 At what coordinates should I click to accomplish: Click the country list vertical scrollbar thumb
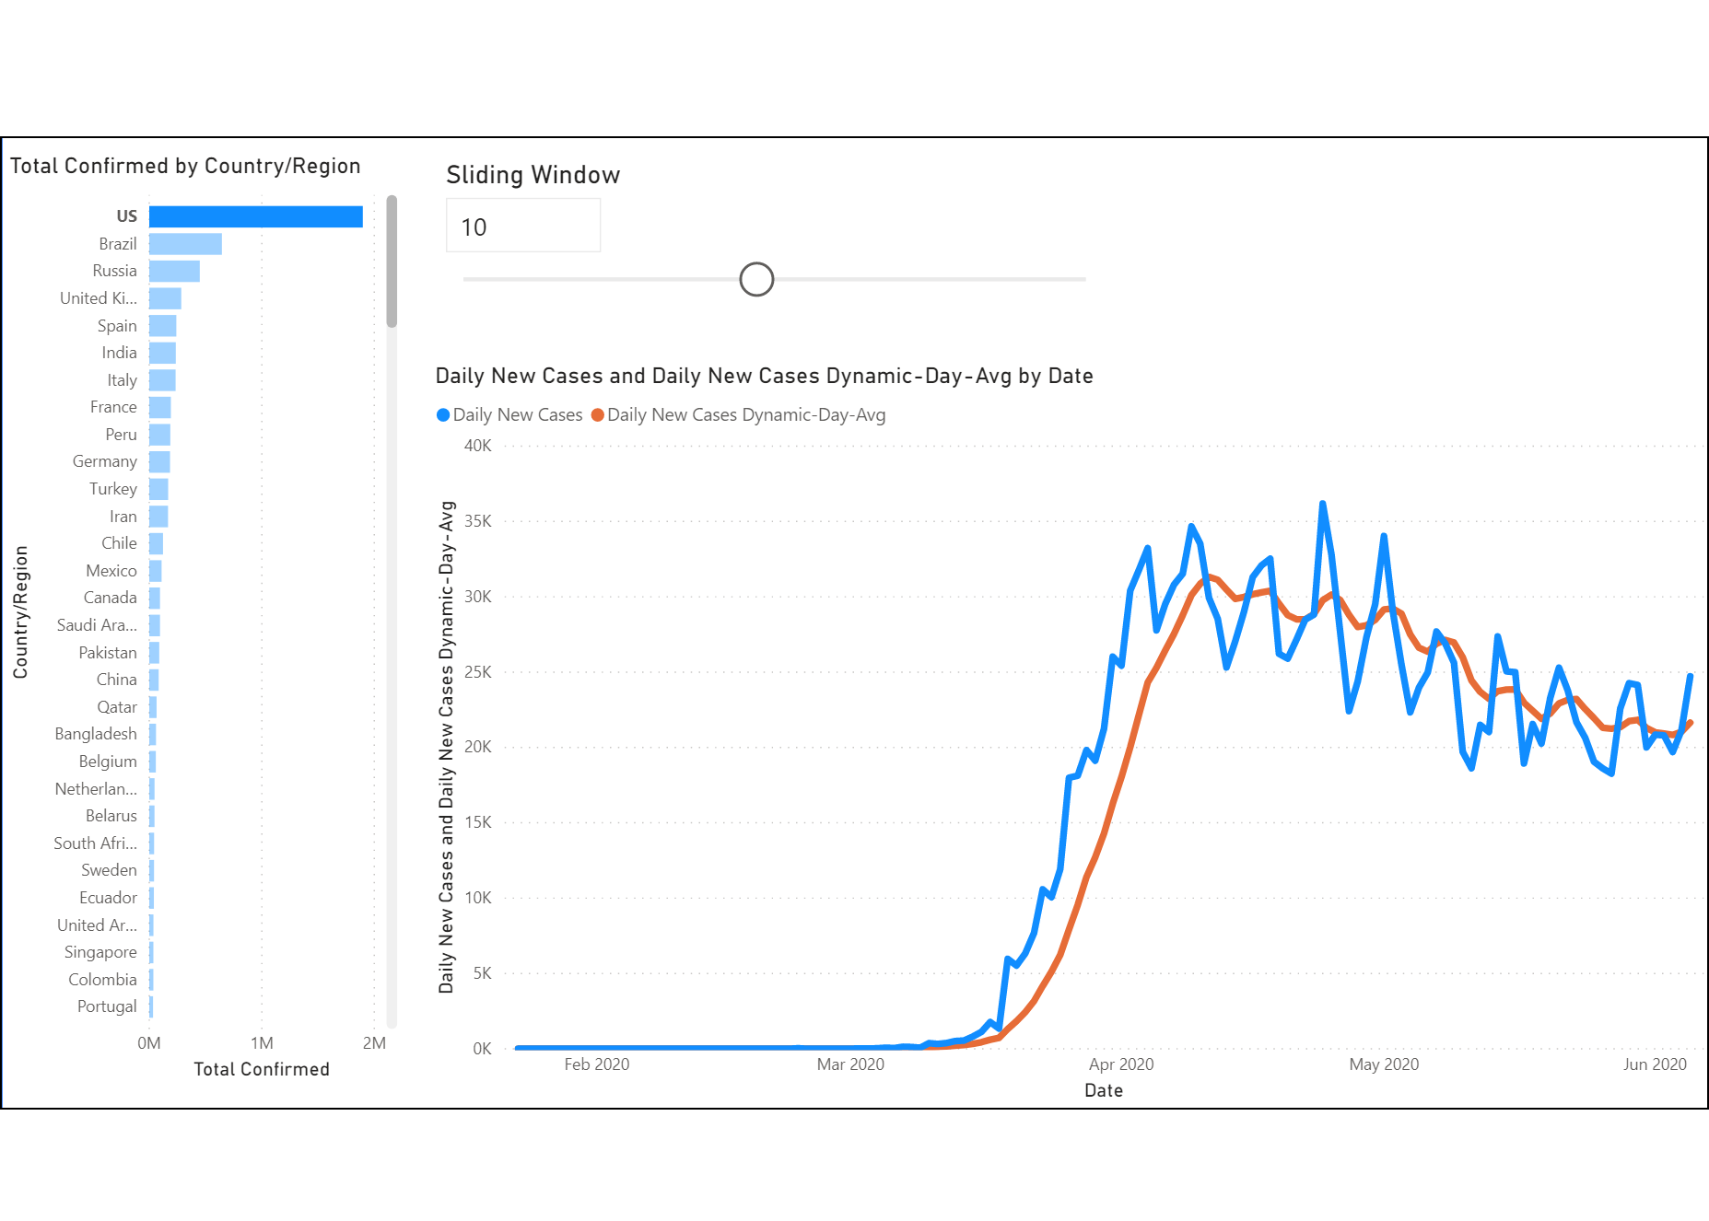(x=392, y=262)
